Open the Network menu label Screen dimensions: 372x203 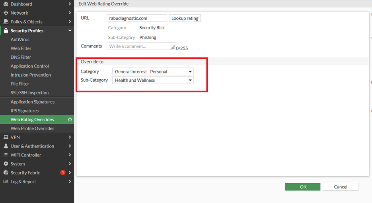[19, 13]
